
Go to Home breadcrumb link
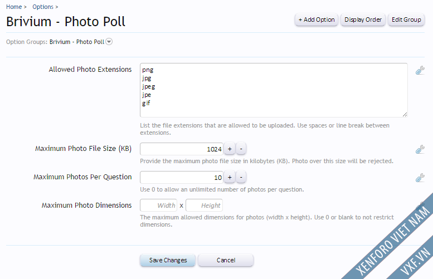click(x=14, y=7)
